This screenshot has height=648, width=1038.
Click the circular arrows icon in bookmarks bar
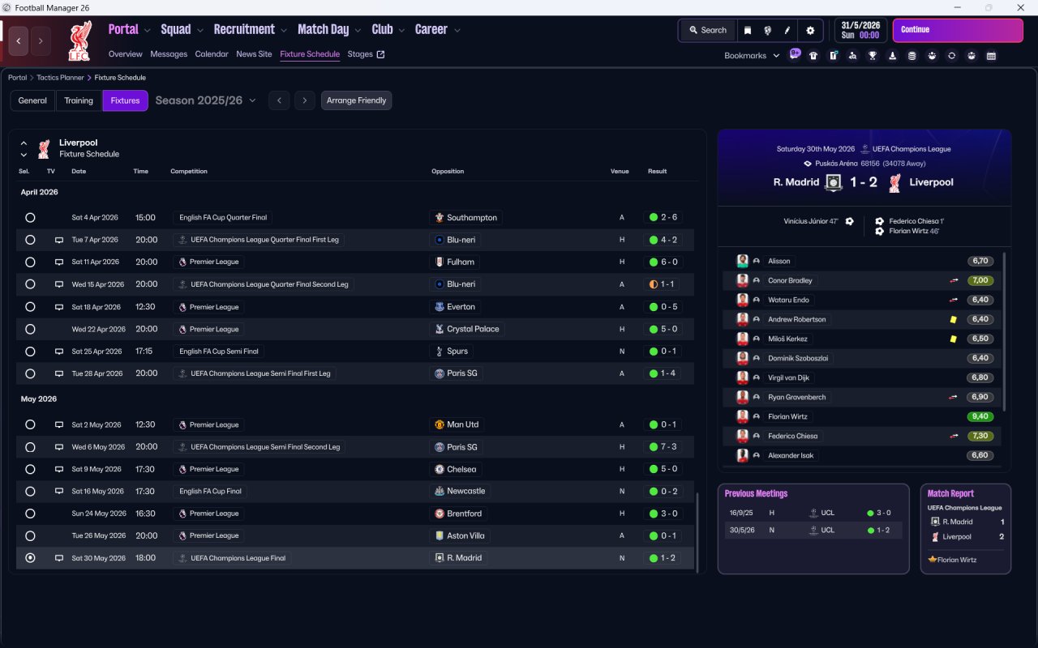951,56
